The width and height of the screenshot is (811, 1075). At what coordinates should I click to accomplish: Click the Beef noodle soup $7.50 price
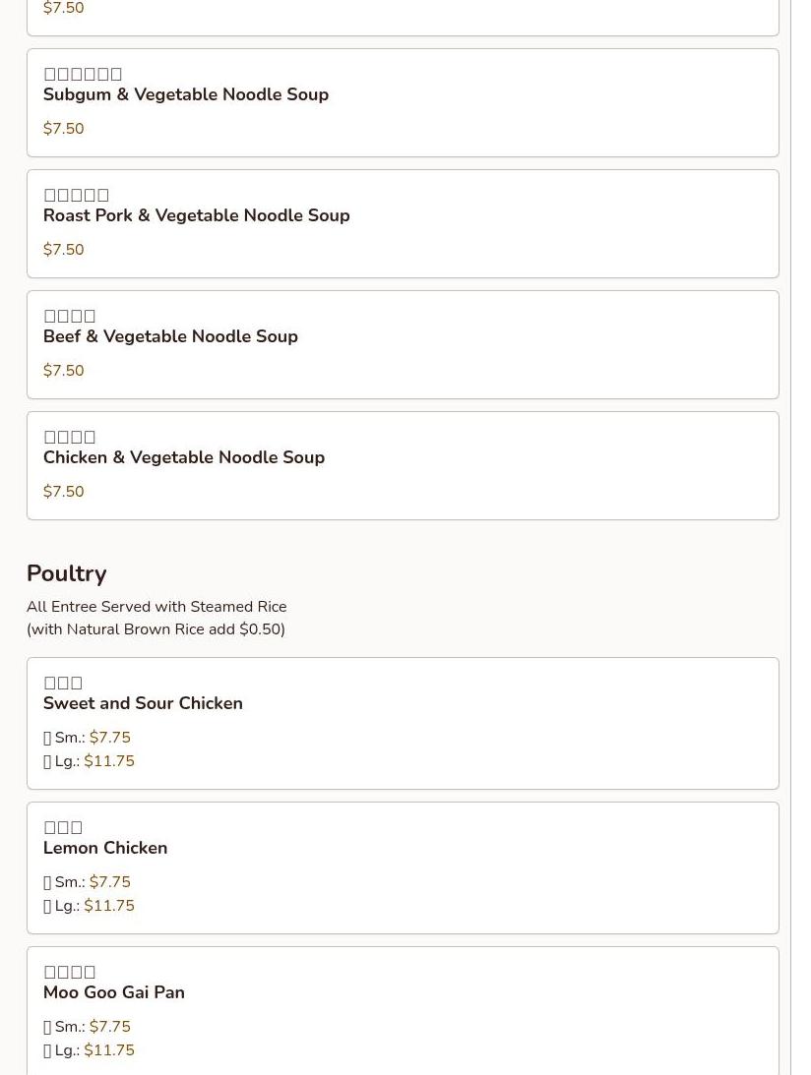tap(64, 371)
